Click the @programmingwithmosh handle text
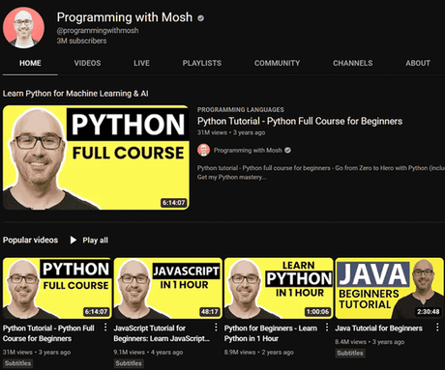This screenshot has height=370, width=445. (x=98, y=31)
